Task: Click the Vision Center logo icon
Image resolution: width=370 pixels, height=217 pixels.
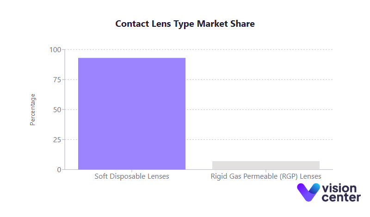Action: pyautogui.click(x=308, y=192)
